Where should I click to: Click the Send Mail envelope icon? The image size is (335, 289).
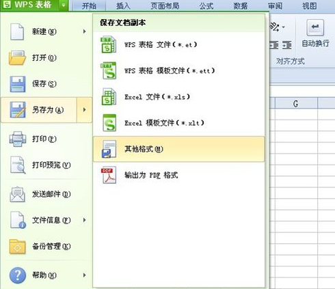click(x=18, y=194)
